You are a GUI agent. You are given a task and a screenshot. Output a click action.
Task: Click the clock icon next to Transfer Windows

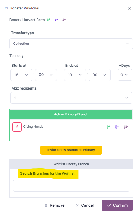pos(6,8)
